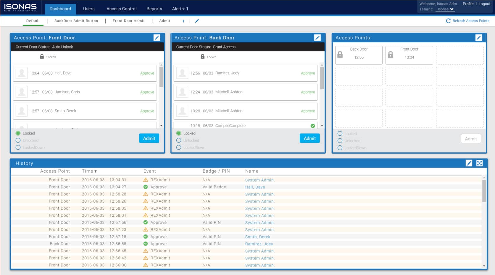Approve access for Ramirez, Joey
Image resolution: width=495 pixels, height=275 pixels.
coord(308,73)
